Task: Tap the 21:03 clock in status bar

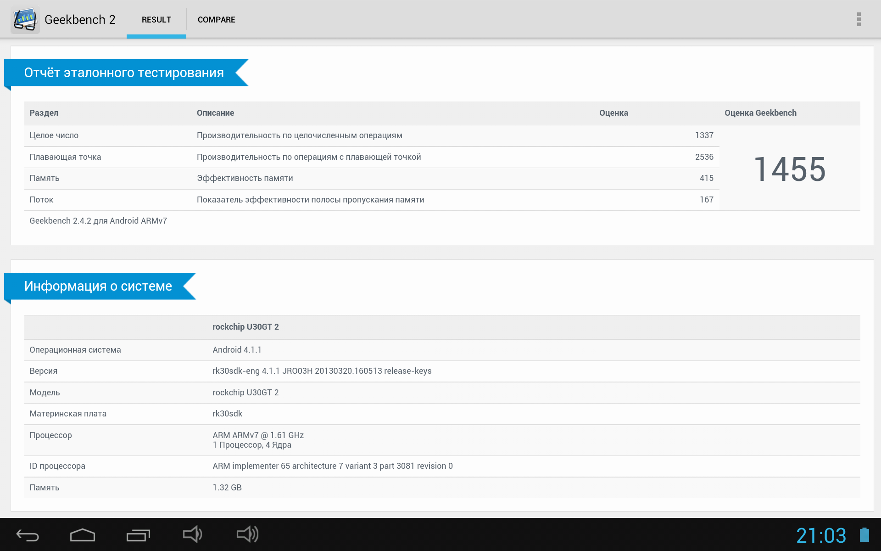Action: click(821, 535)
